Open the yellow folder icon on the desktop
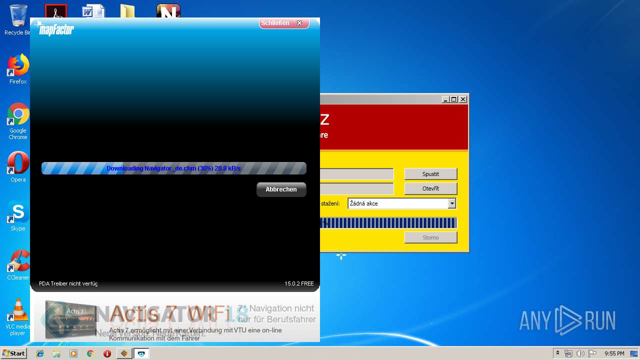Screen dimensions: 640x360 [x=128, y=11]
